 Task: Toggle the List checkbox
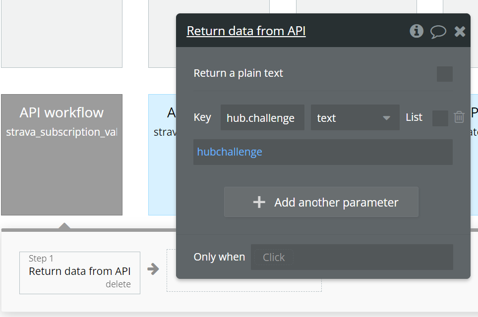(440, 118)
